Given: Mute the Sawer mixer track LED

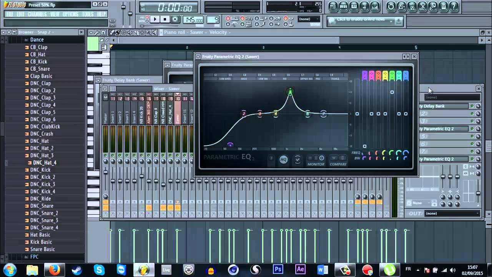Looking at the screenshot, I should coord(178,155).
